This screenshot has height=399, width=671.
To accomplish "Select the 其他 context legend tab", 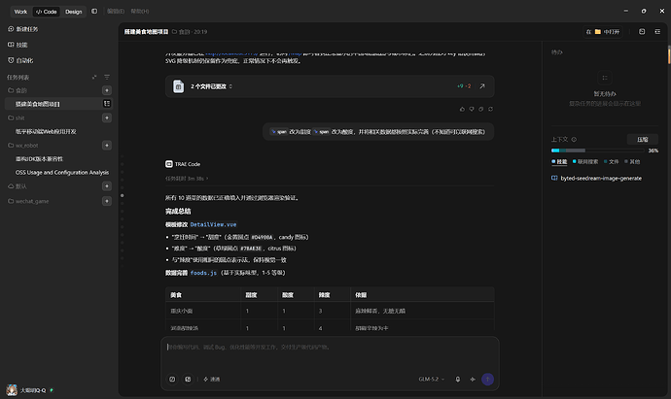I will 632,162.
